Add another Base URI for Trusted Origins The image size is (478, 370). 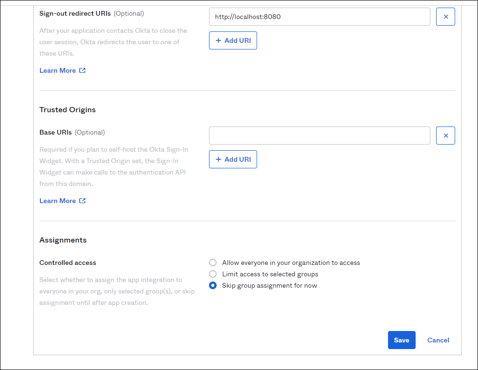(233, 159)
